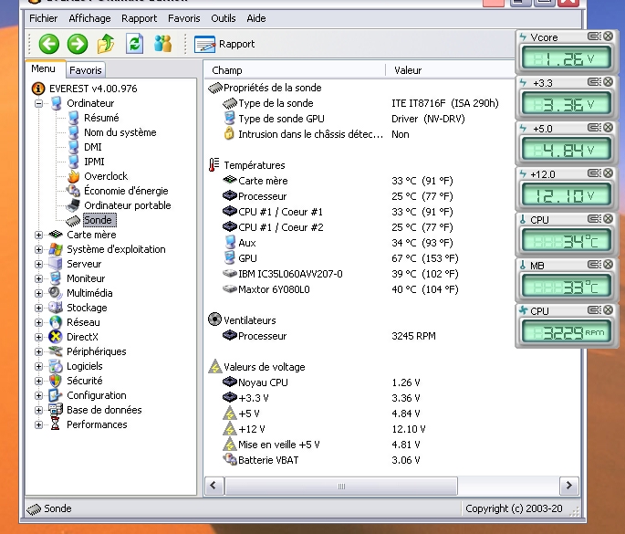
Task: Select Économie d'énergie in the tree
Action: point(126,191)
